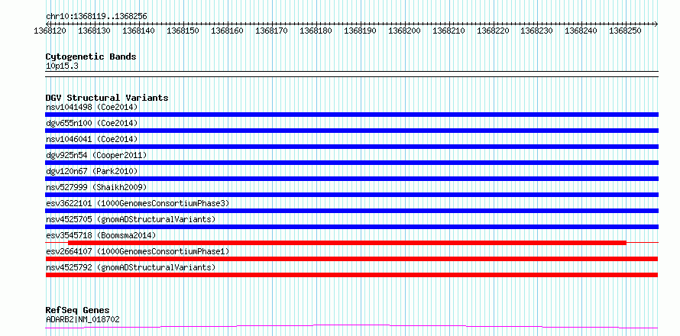680x336 pixels.
Task: Click the blue bar under dgv925n54
Action: coord(351,163)
